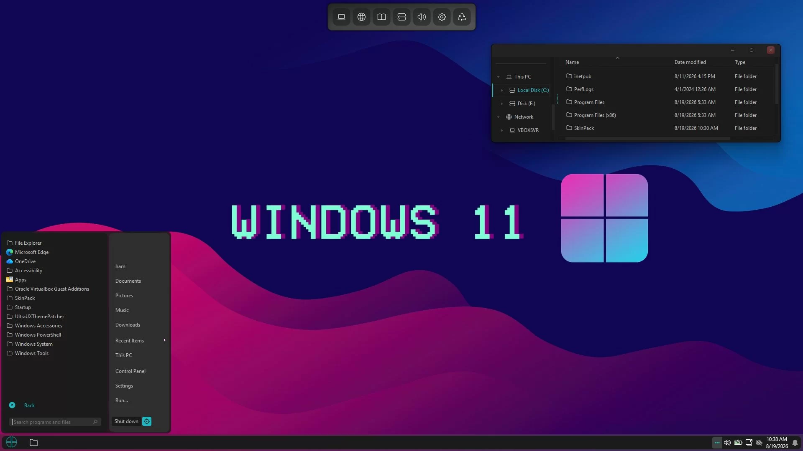Open the notifications bell

click(x=795, y=443)
